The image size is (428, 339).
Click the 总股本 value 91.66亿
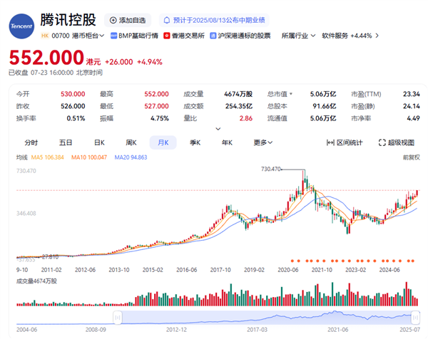click(x=325, y=106)
